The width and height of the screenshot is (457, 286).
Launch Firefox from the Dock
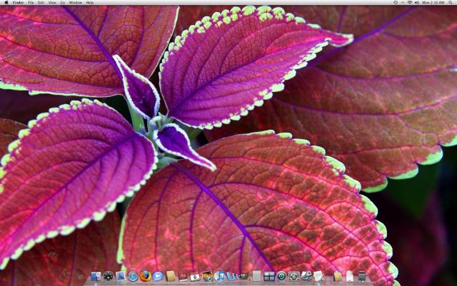pyautogui.click(x=146, y=276)
